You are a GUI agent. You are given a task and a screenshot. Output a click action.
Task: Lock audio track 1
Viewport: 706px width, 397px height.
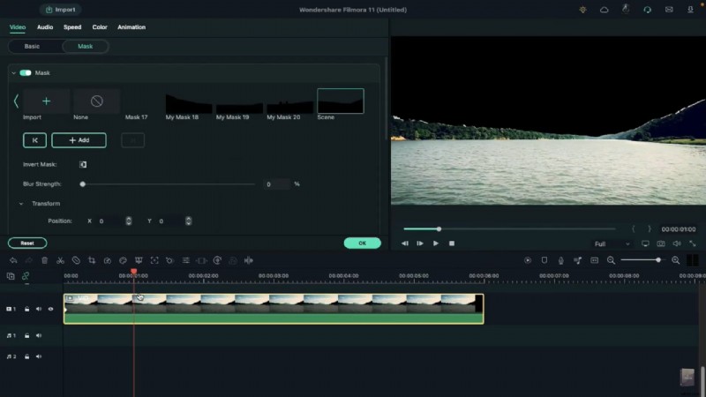point(27,335)
